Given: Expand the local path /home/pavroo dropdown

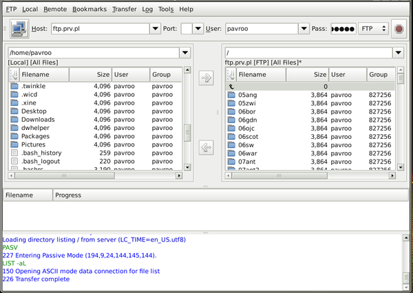Looking at the screenshot, I should pyautogui.click(x=184, y=53).
